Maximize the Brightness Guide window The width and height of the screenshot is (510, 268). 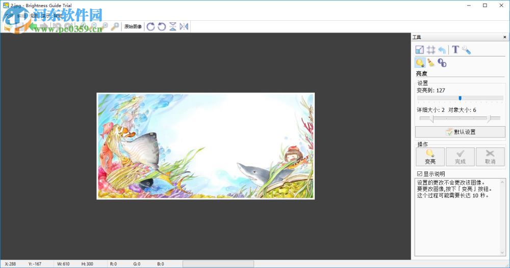point(484,5)
